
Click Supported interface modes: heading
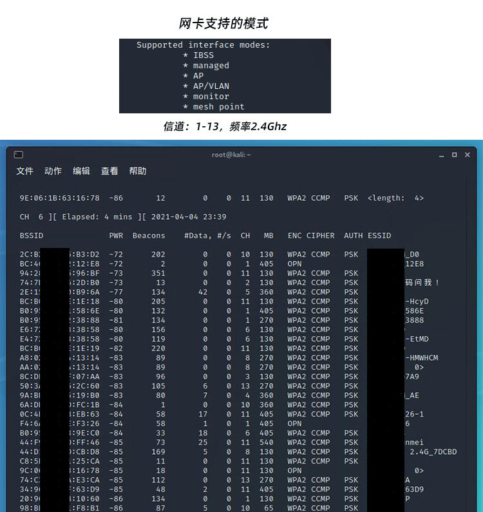tap(204, 44)
